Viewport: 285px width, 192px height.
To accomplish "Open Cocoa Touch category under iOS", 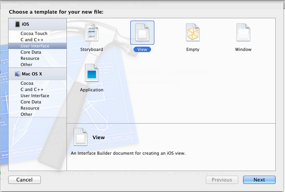I will click(34, 33).
